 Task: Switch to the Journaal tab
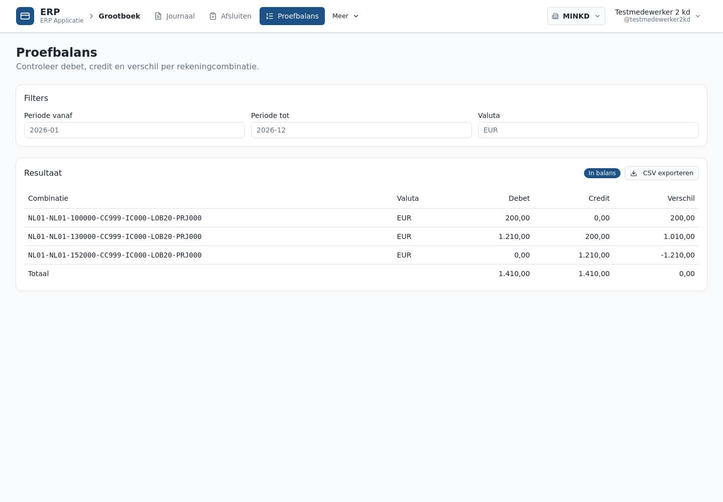175,16
